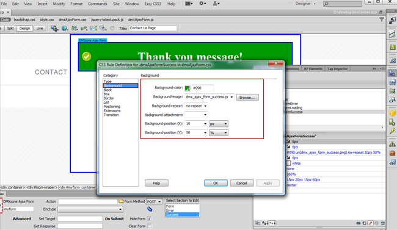Viewport: 397px width, 230px height.
Task: Enable the Clear Form checkbox
Action: coord(150,226)
